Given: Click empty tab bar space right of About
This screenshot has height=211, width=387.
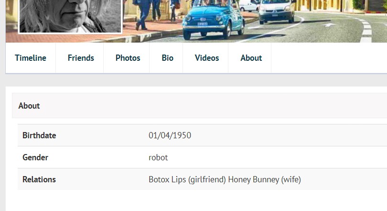Looking at the screenshot, I should point(329,58).
